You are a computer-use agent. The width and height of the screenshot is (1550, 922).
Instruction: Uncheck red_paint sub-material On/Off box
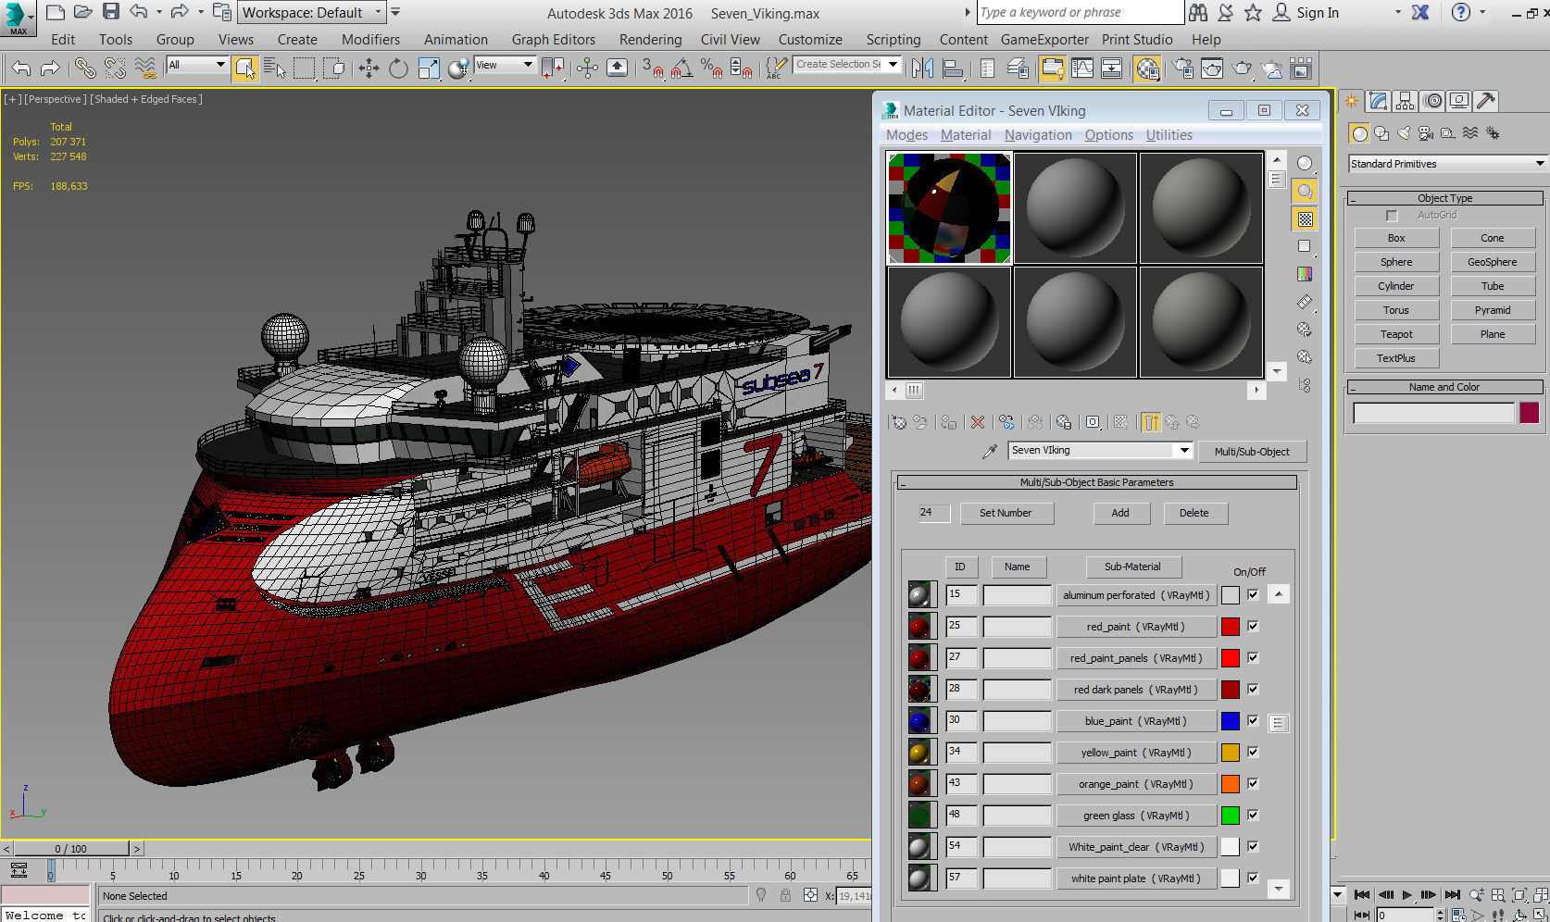1253,627
